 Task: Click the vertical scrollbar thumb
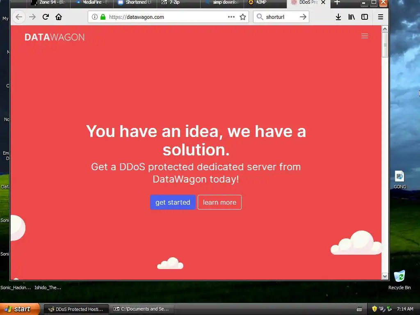385,45
